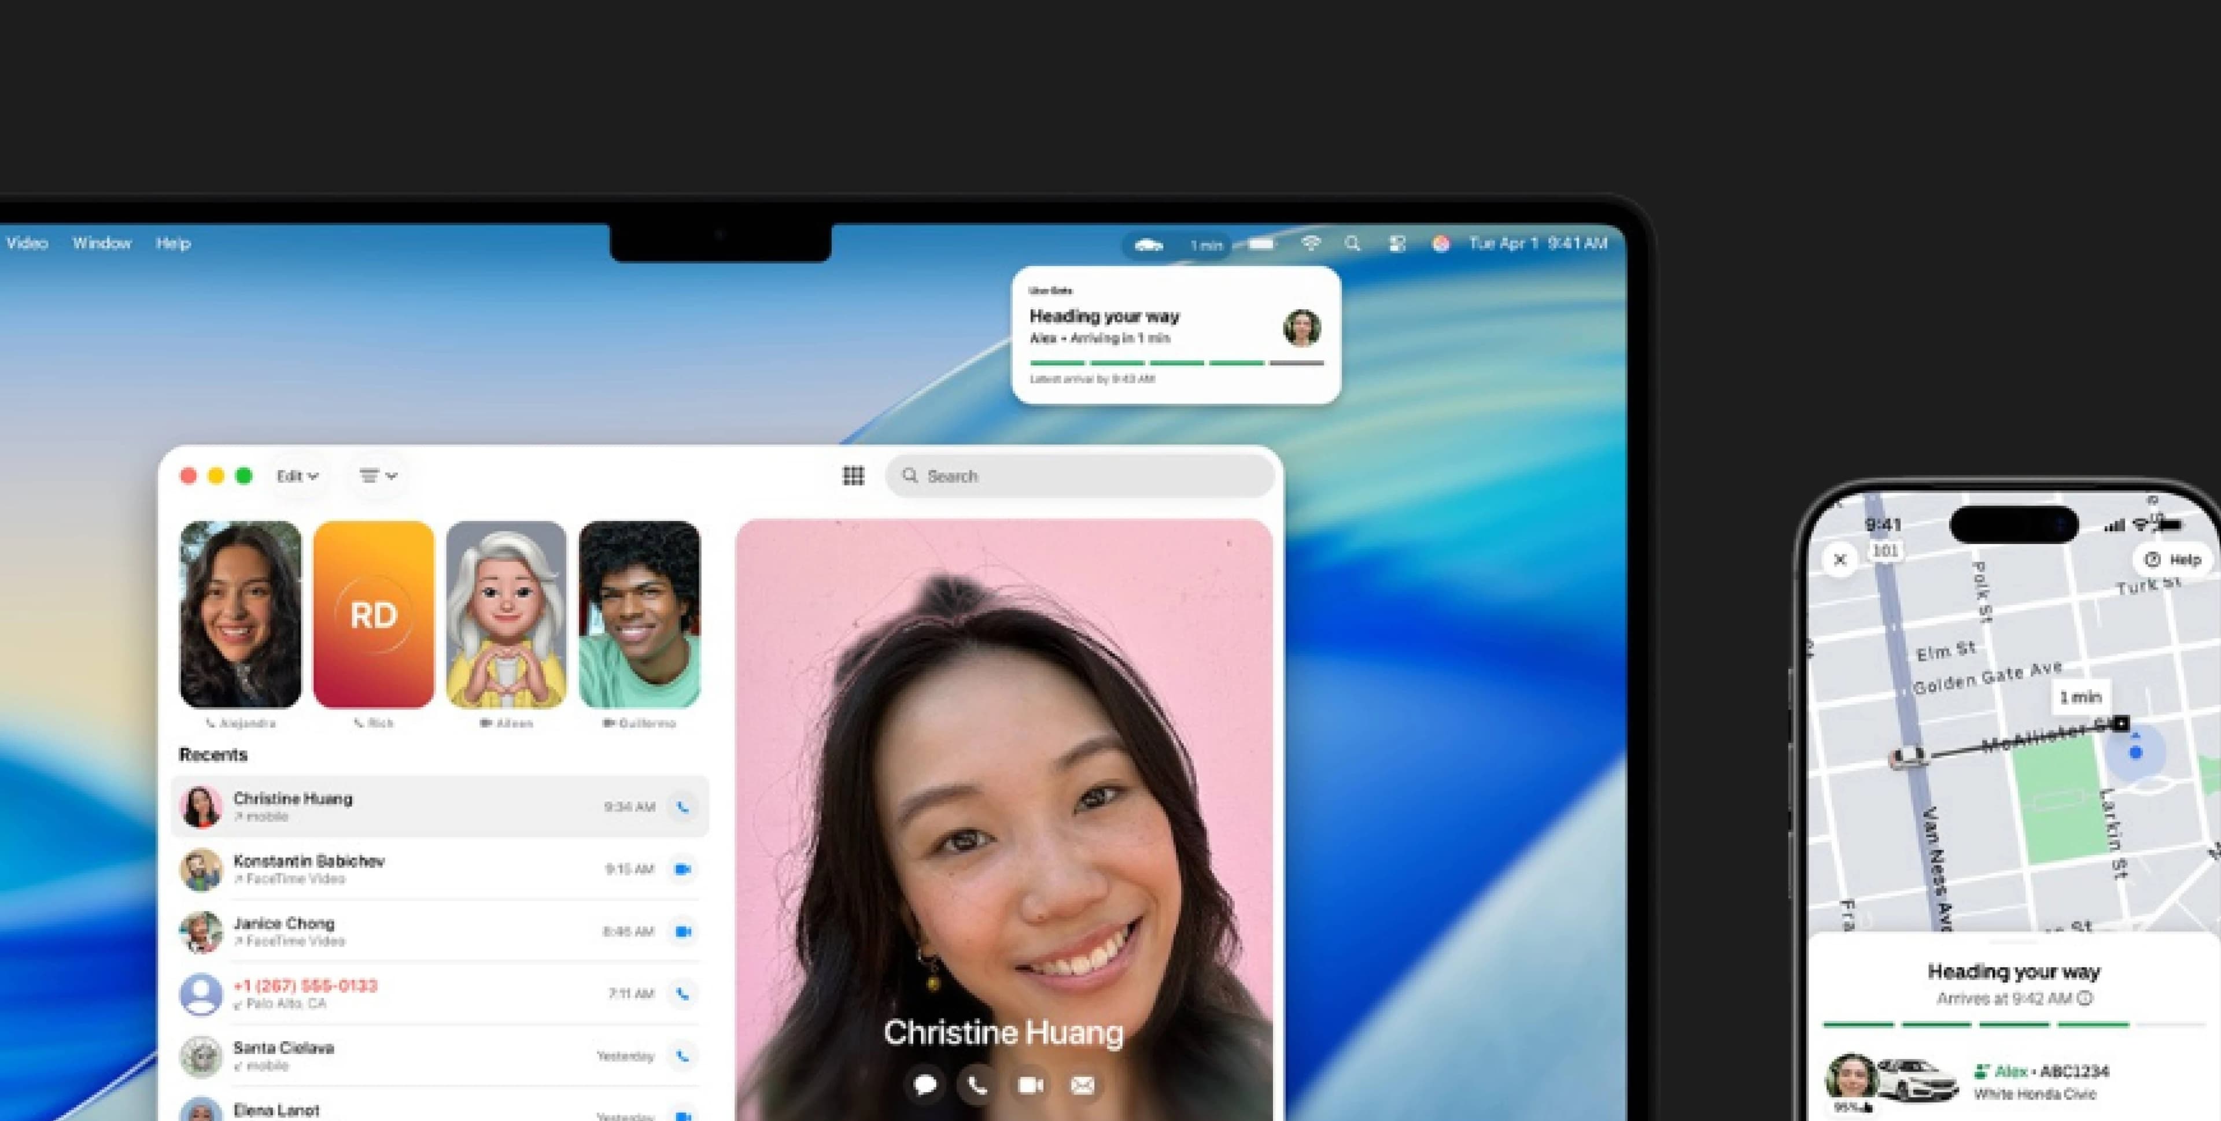Select the Janice Chong recents row

(440, 931)
